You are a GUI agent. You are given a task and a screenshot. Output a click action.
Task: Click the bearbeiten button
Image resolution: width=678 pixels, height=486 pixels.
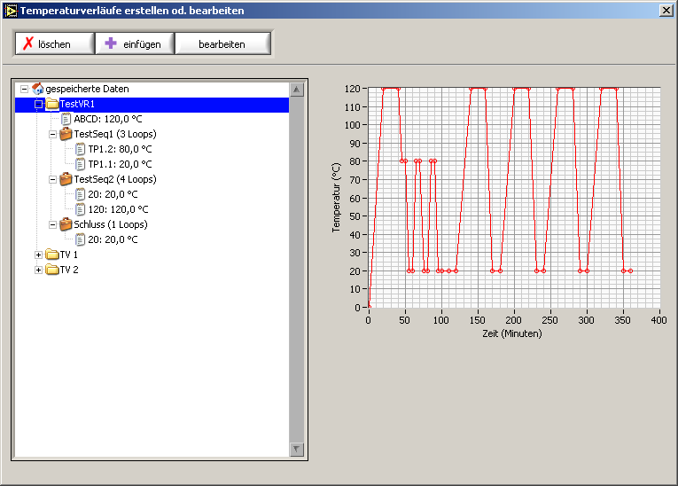click(222, 43)
